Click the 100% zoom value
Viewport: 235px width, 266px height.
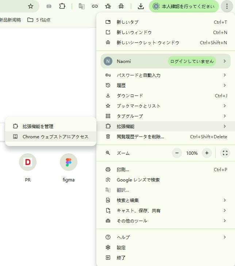coord(192,153)
